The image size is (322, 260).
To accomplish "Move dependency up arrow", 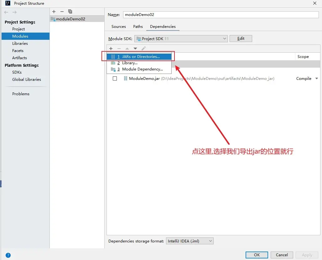I will point(127,49).
